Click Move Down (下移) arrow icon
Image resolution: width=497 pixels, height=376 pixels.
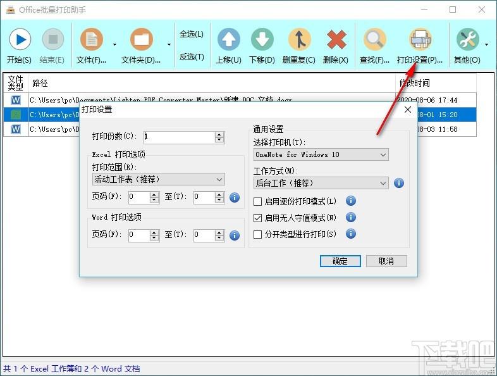click(x=262, y=39)
